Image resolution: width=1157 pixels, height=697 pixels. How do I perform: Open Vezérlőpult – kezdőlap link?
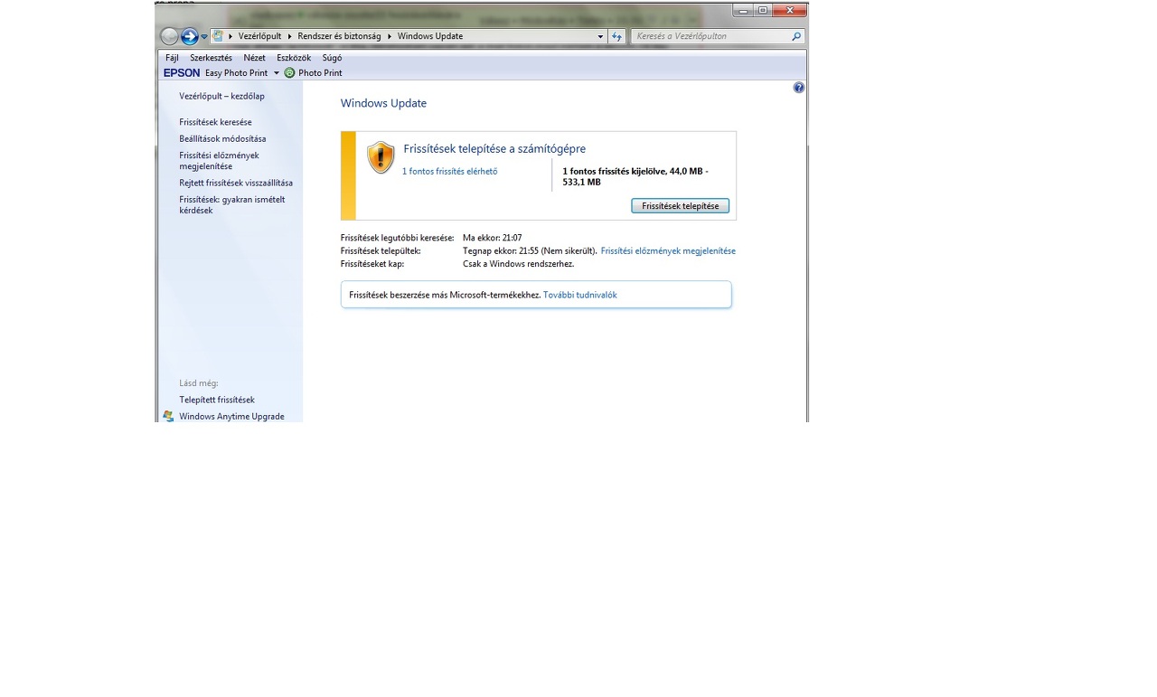point(221,96)
